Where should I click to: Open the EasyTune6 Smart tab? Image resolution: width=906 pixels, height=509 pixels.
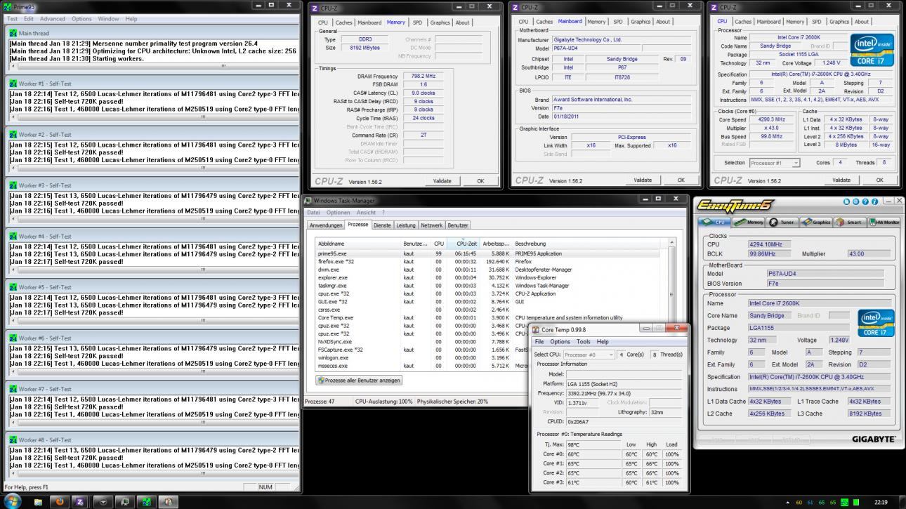[x=849, y=222]
